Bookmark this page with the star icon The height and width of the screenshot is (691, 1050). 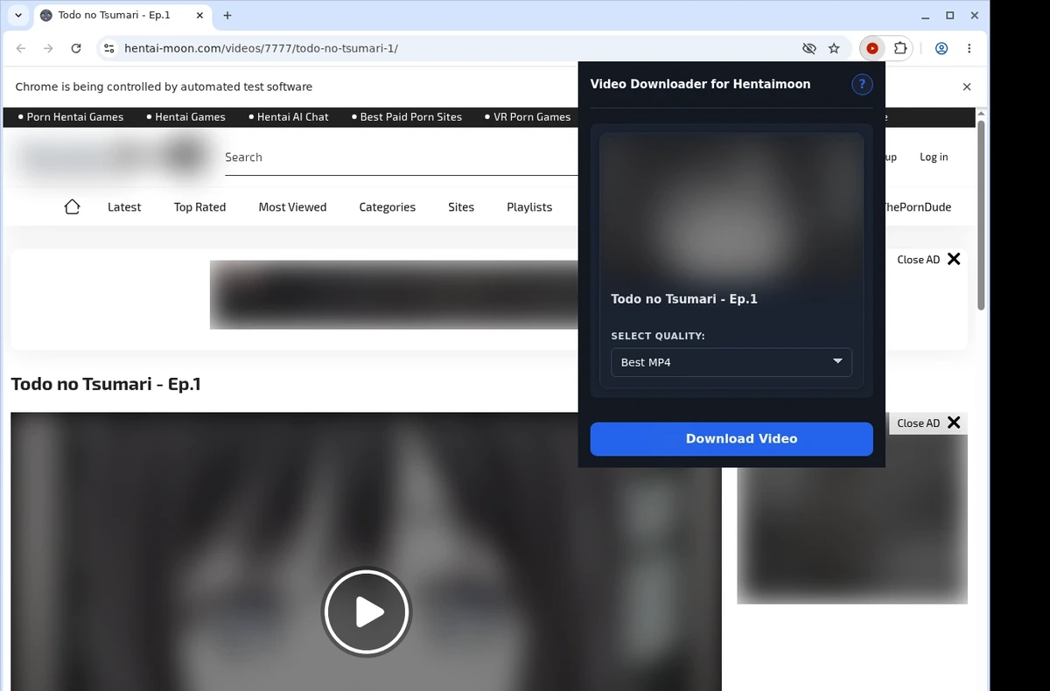click(x=834, y=48)
